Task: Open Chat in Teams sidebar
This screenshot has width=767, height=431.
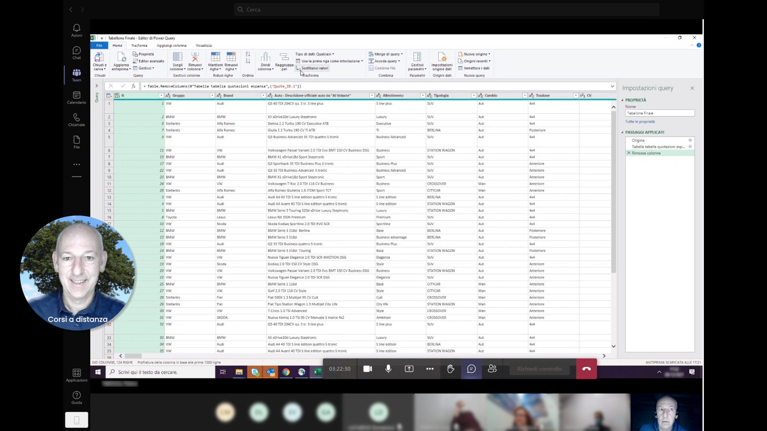Action: [x=76, y=53]
